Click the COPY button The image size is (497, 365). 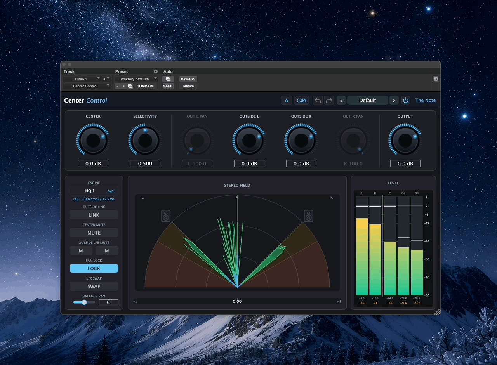(302, 101)
